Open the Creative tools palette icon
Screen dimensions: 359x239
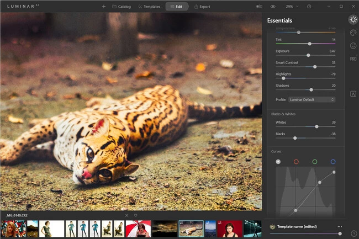coord(353,33)
